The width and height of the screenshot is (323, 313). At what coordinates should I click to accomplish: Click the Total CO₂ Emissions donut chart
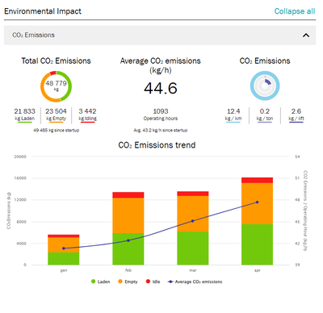click(56, 86)
